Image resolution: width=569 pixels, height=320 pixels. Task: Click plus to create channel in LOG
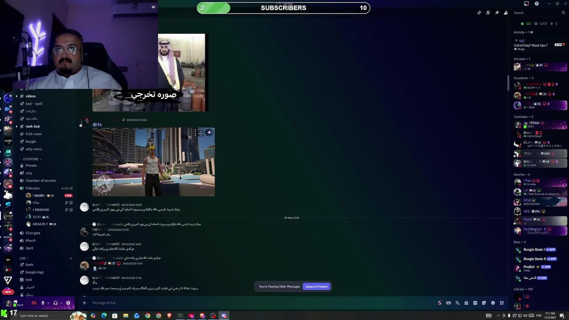click(x=70, y=258)
